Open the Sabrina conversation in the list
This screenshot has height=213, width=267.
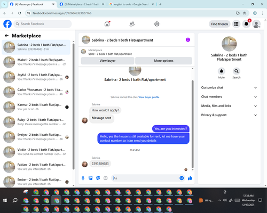[36, 47]
